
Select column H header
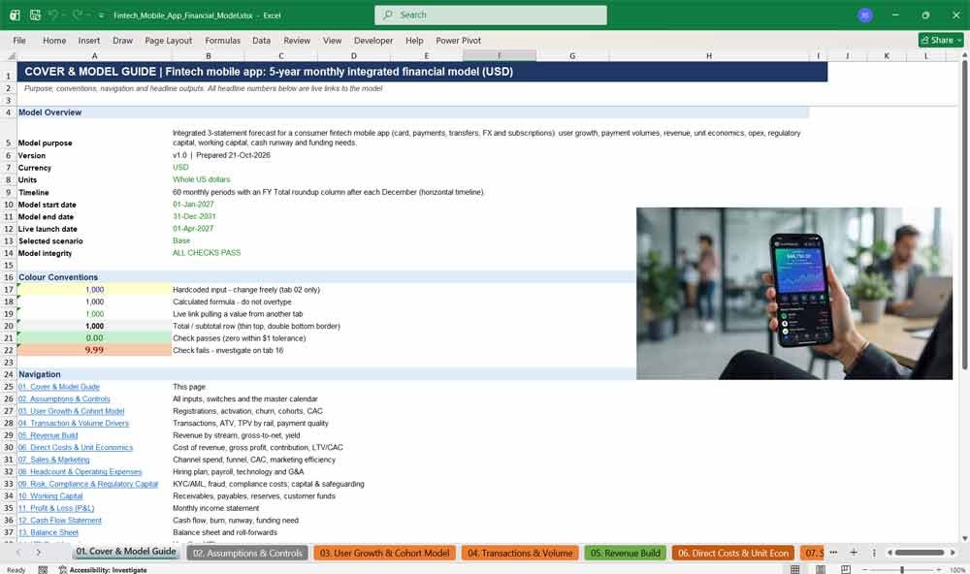[709, 55]
